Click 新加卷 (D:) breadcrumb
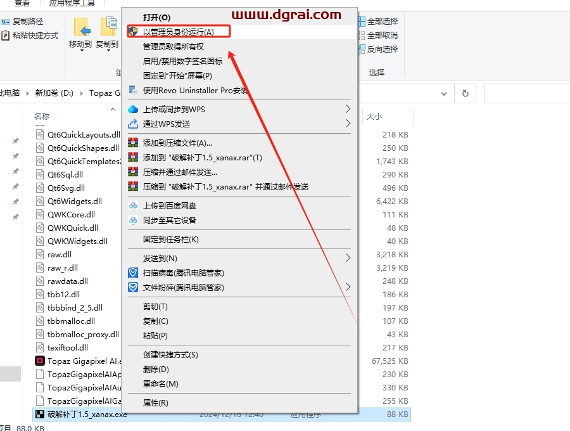 point(54,93)
